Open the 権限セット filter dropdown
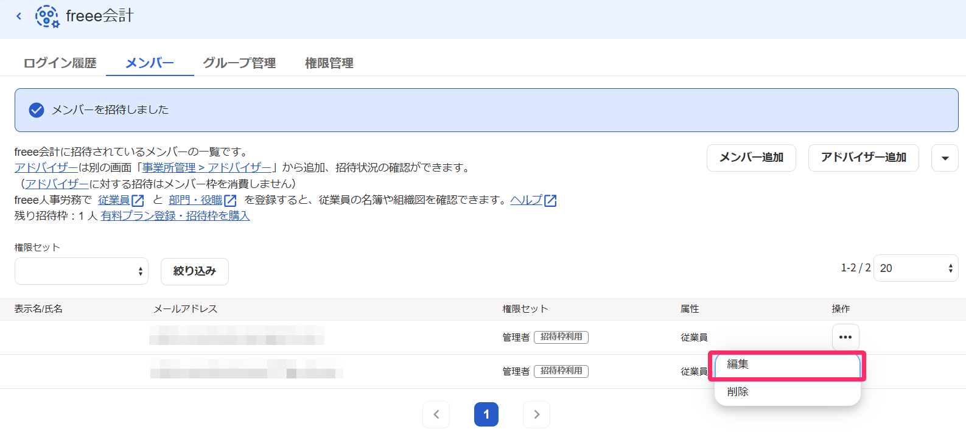Viewport: 966px width, 432px height. 82,271
